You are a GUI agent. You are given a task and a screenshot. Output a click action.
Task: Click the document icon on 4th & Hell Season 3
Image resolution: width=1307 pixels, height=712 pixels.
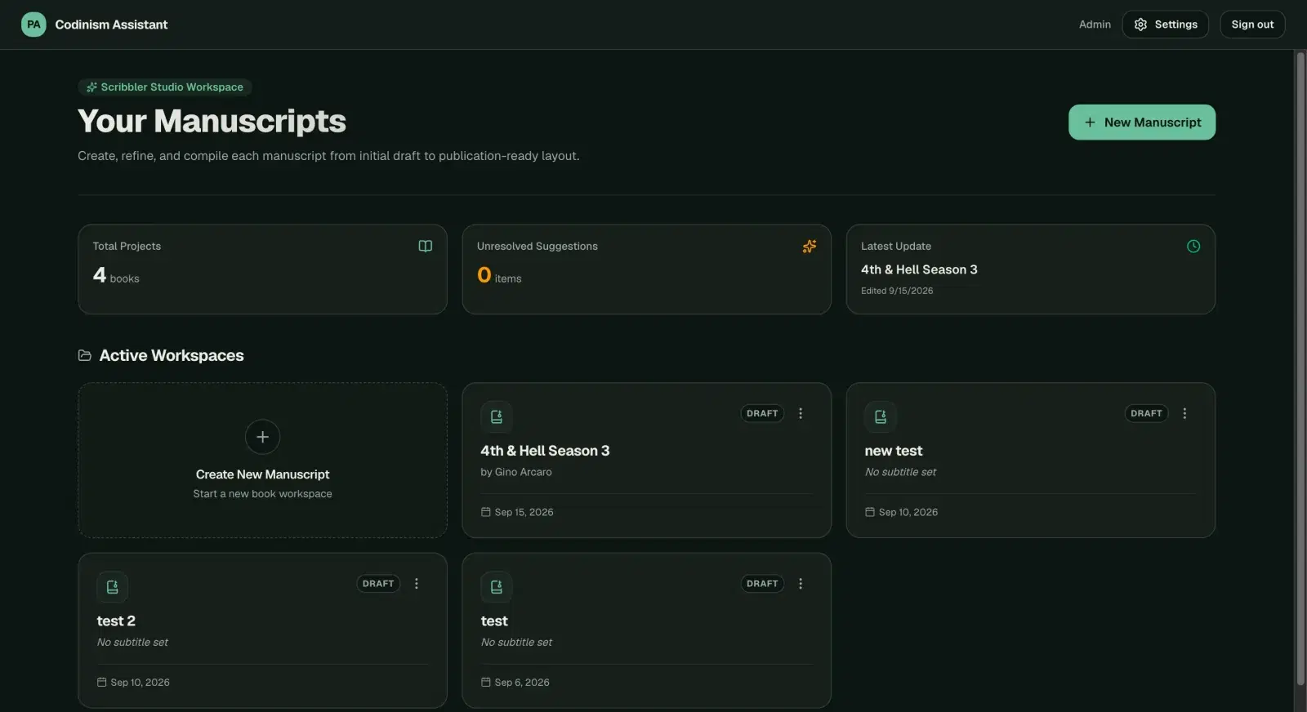[497, 416]
